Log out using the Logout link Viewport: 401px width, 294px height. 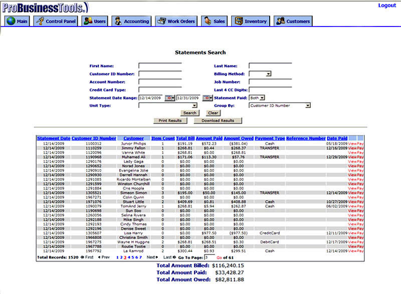387,5
